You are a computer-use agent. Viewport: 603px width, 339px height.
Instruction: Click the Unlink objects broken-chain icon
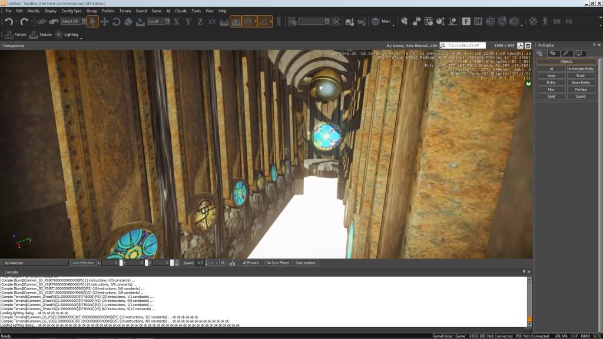[54, 22]
